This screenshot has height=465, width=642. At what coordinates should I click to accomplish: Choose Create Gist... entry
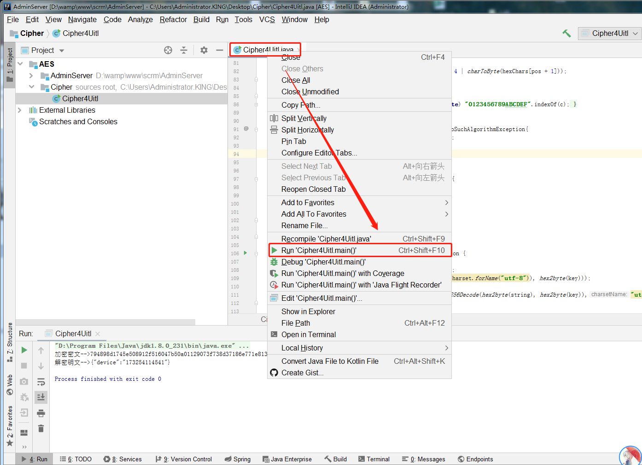pyautogui.click(x=359, y=373)
